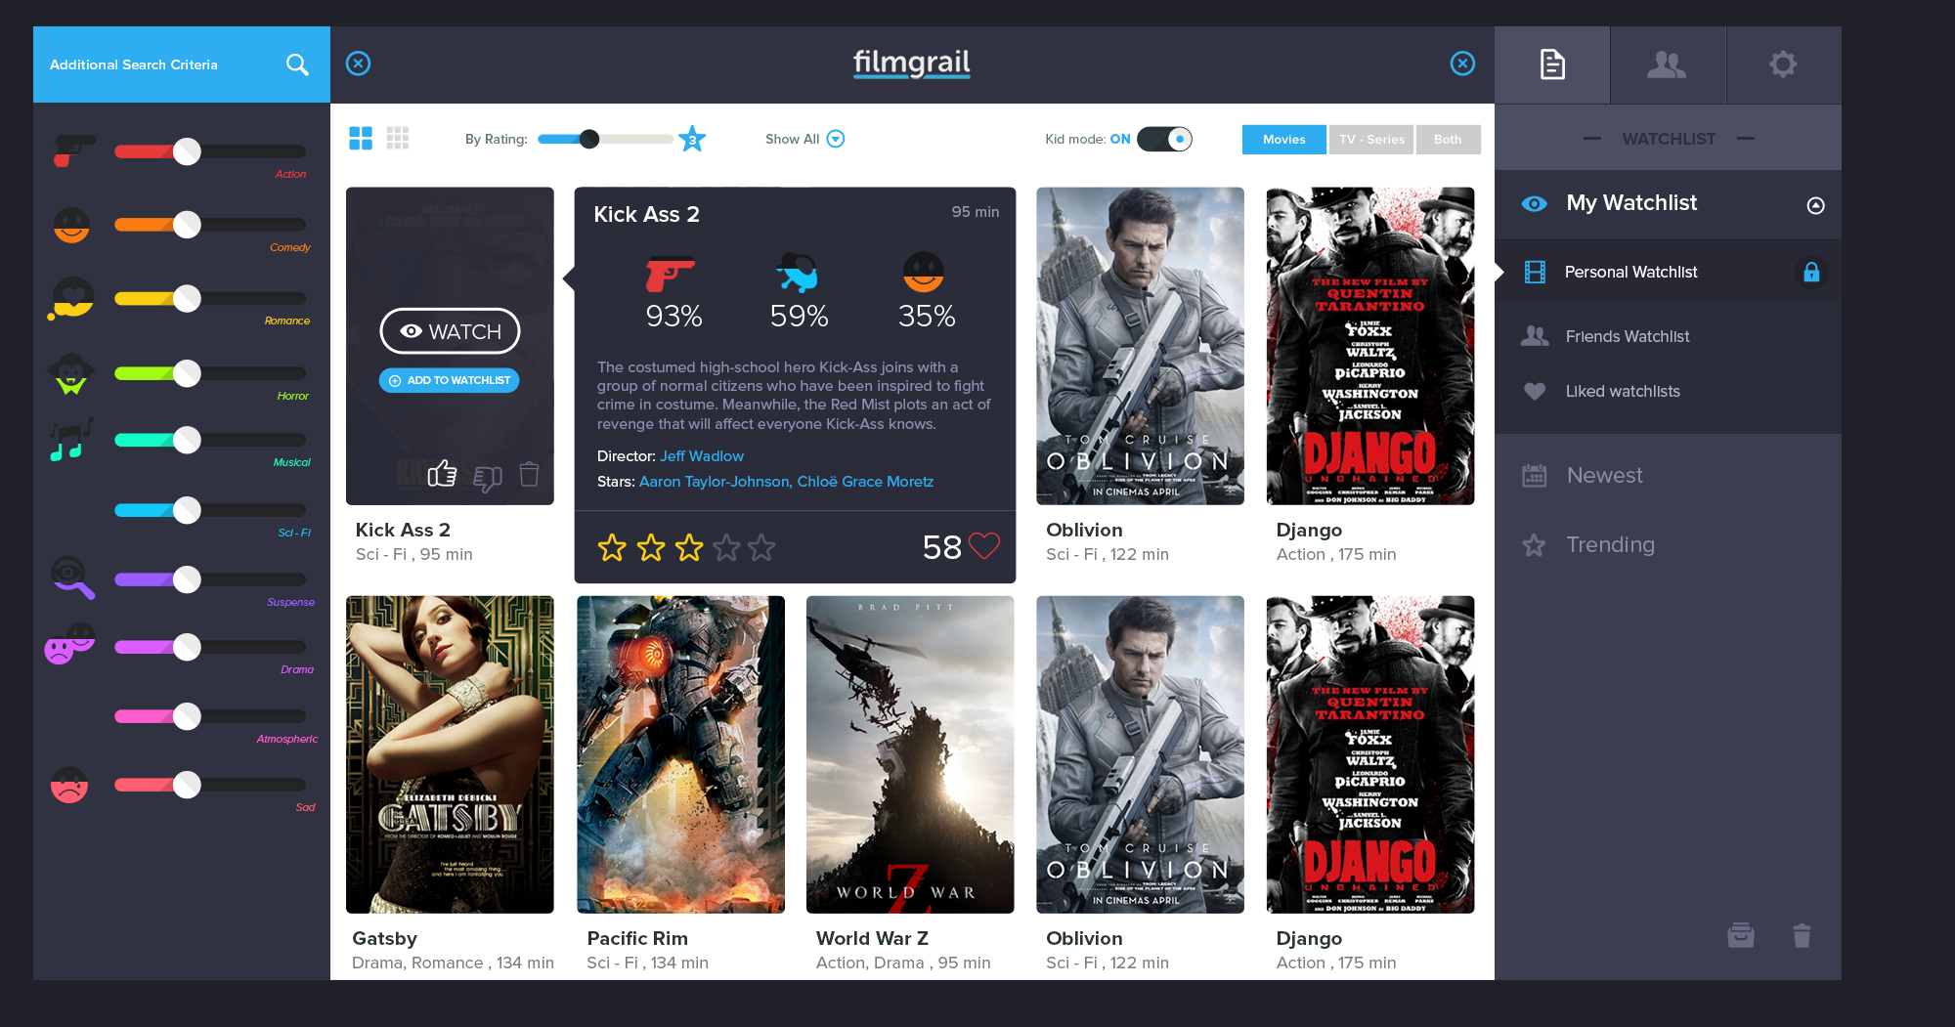Adjust the Sad genre slider

coord(187,785)
